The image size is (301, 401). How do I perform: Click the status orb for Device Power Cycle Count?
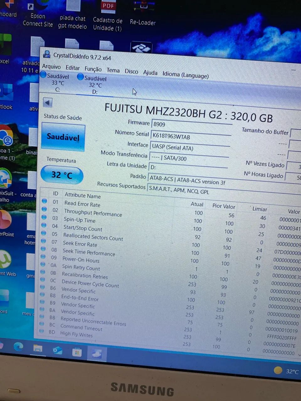[43, 279]
